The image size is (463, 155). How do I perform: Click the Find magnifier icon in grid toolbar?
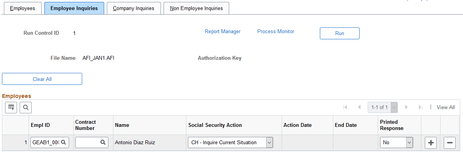coord(25,107)
